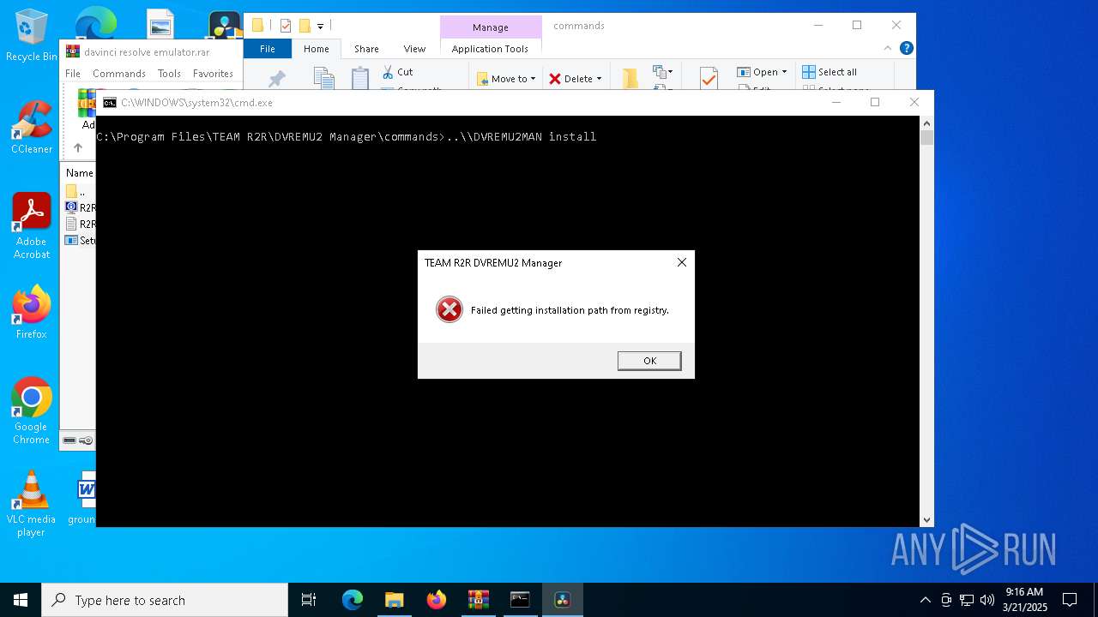Click the red error icon in the dialog

(x=449, y=309)
